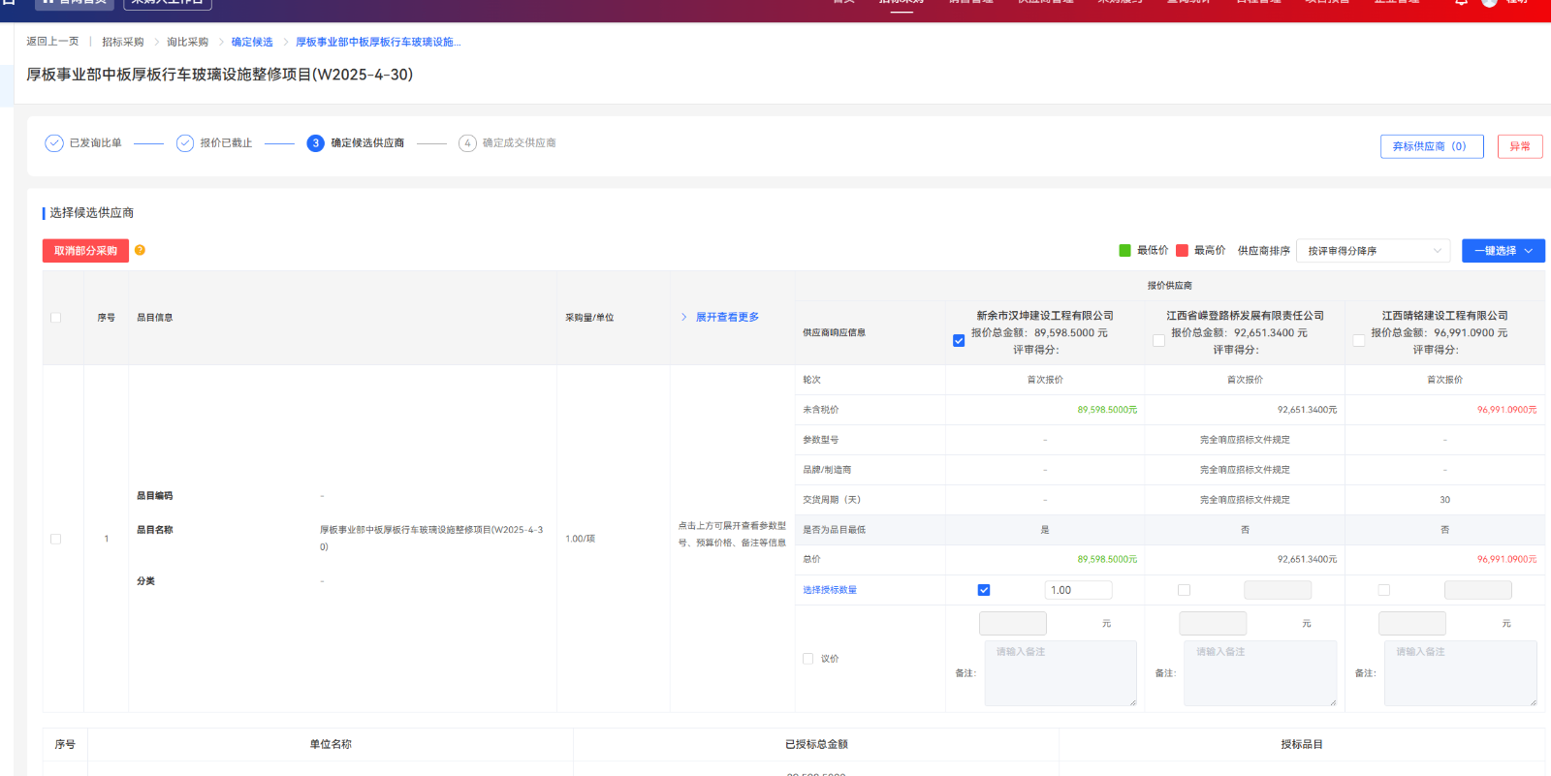Click the 采购量 value 1.00/项
The height and width of the screenshot is (776, 1551).
coord(581,539)
